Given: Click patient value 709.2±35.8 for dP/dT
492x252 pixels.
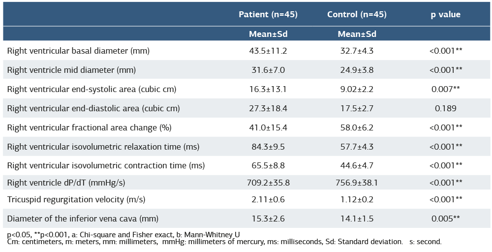Looking at the screenshot, I should [x=268, y=183].
